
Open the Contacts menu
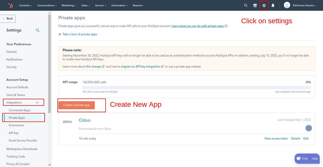[26, 5]
